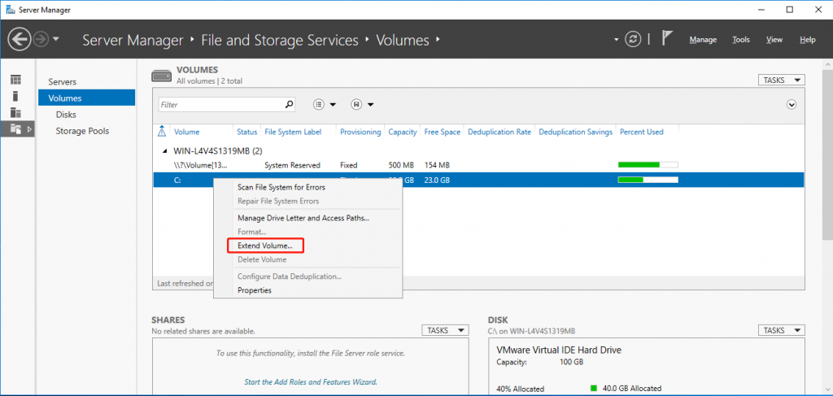The height and width of the screenshot is (396, 833).
Task: Refresh Server Manager with the refresh icon
Action: click(x=633, y=40)
